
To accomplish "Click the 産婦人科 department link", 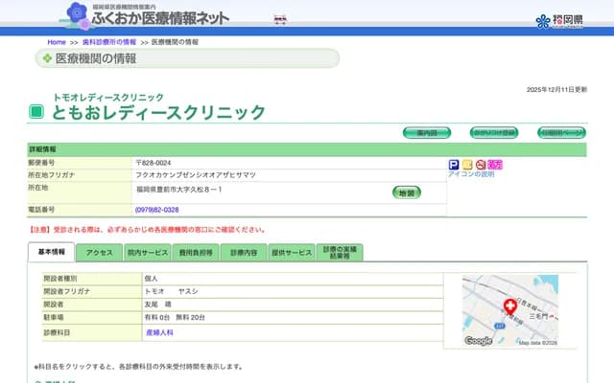I will pos(159,332).
